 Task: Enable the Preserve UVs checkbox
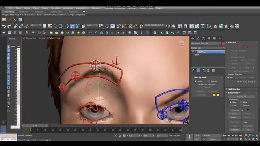tap(231, 110)
